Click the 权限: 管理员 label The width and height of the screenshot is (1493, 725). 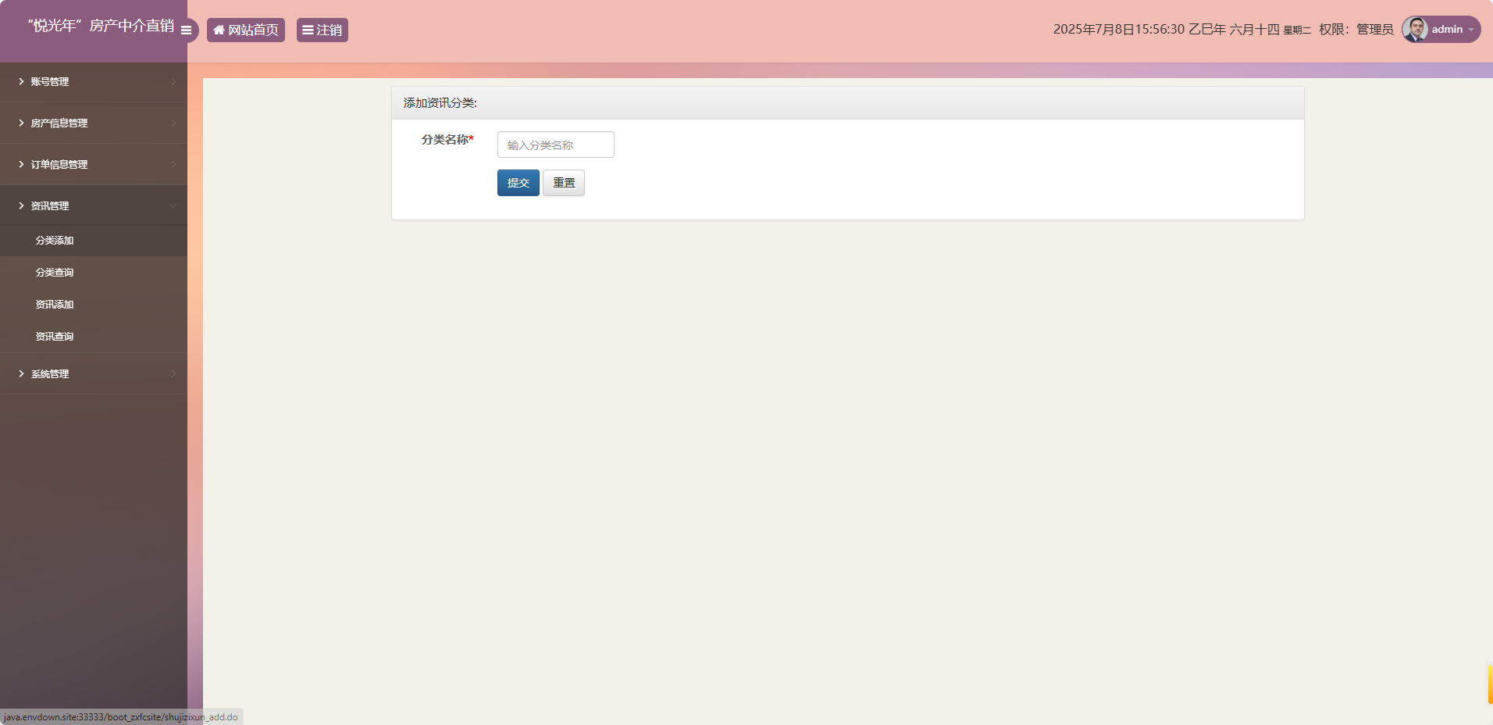[1356, 30]
